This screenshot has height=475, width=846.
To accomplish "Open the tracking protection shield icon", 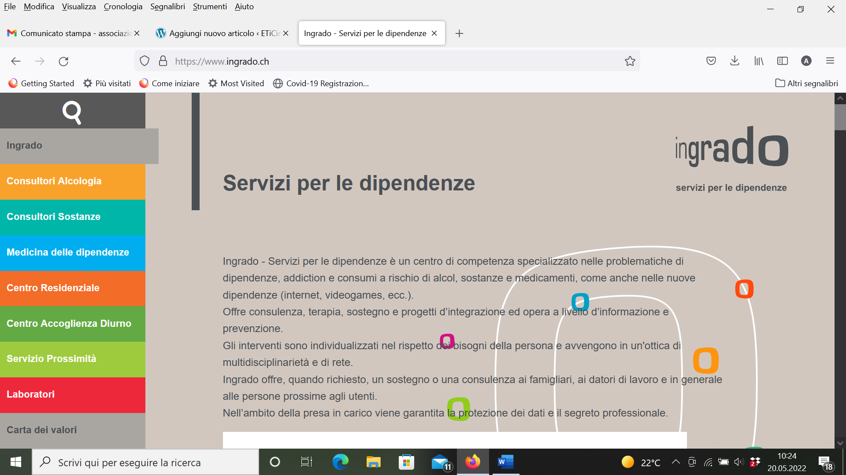I will 145,61.
